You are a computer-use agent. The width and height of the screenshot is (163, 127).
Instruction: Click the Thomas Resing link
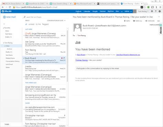(81, 60)
